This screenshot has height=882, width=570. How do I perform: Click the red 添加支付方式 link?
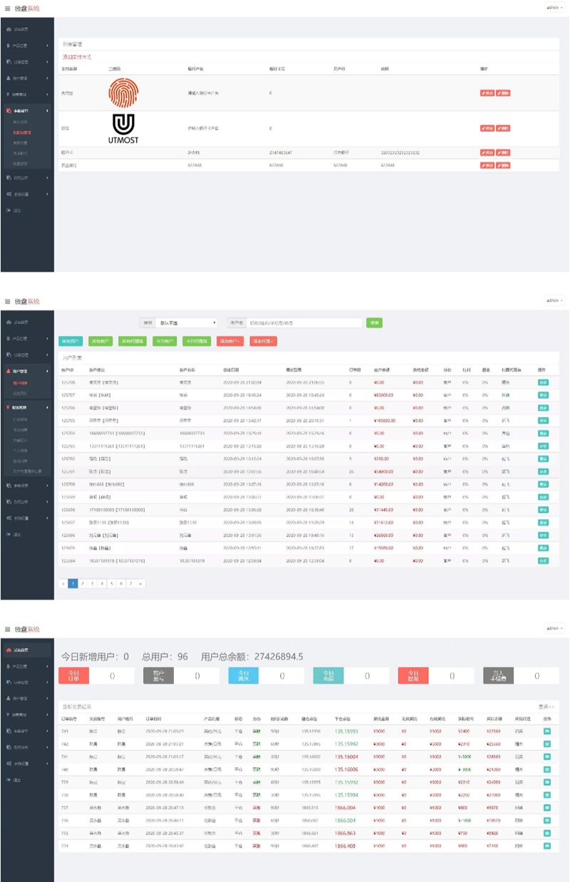click(77, 56)
